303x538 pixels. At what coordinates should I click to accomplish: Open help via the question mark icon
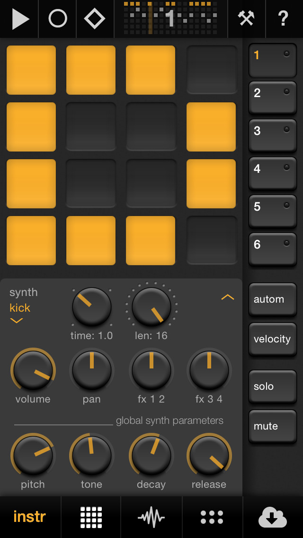[x=283, y=18]
